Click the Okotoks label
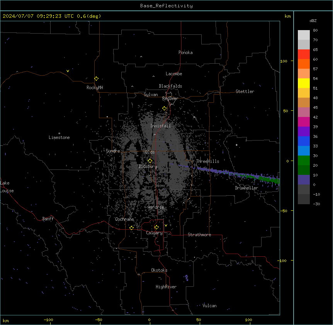This screenshot has width=333, height=325. point(159,270)
